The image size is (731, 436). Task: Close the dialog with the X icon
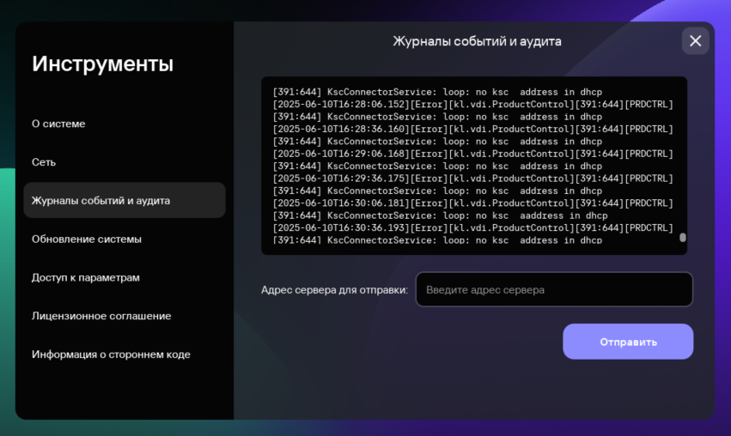pyautogui.click(x=695, y=41)
